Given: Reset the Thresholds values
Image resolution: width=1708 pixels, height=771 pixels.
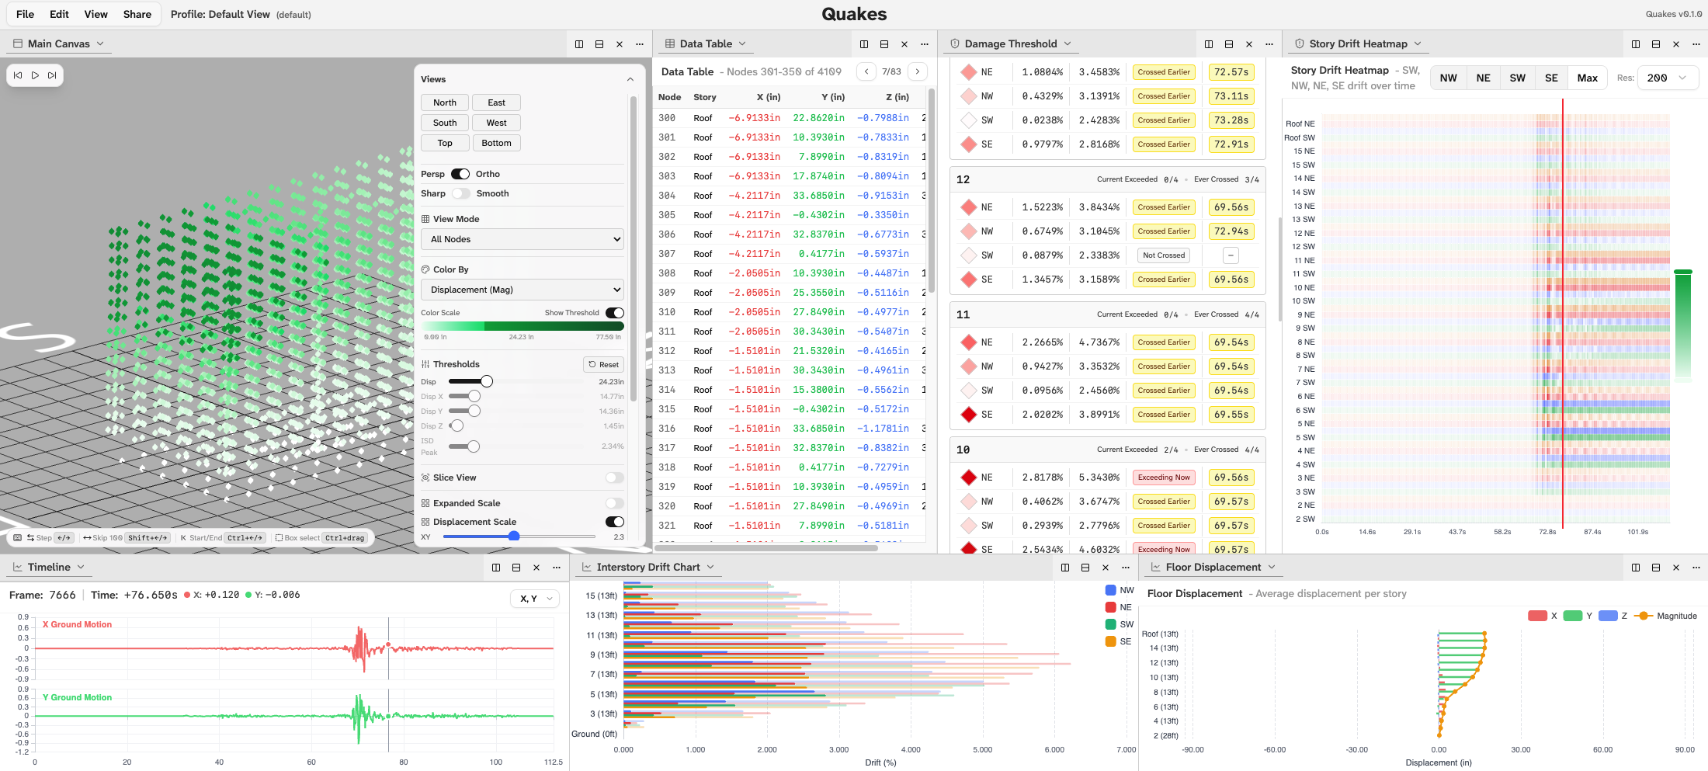Looking at the screenshot, I should coord(603,364).
